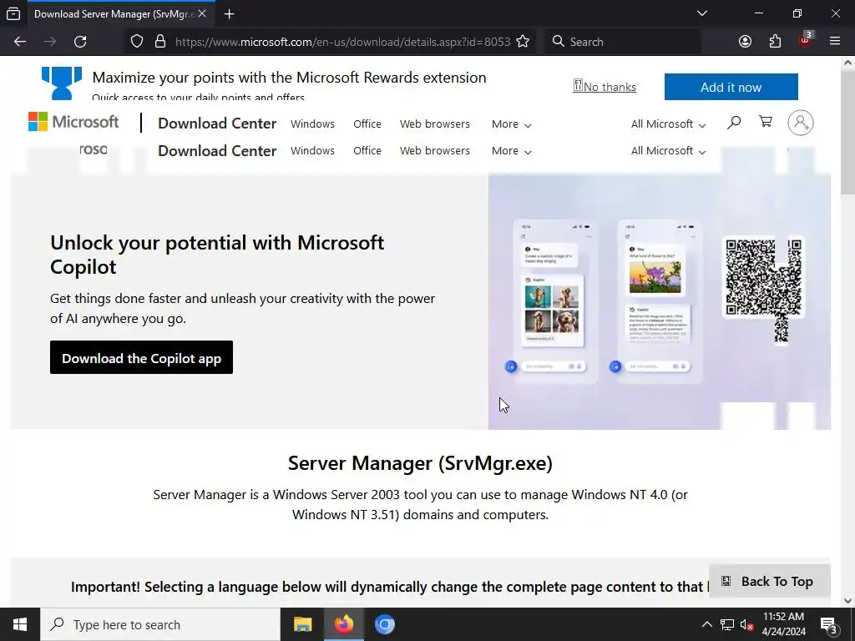Click taskbar Type here to search box
This screenshot has height=641, width=855.
[160, 624]
